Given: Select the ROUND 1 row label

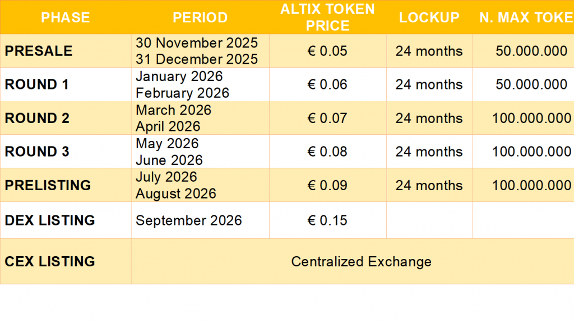Looking at the screenshot, I should [x=37, y=84].
